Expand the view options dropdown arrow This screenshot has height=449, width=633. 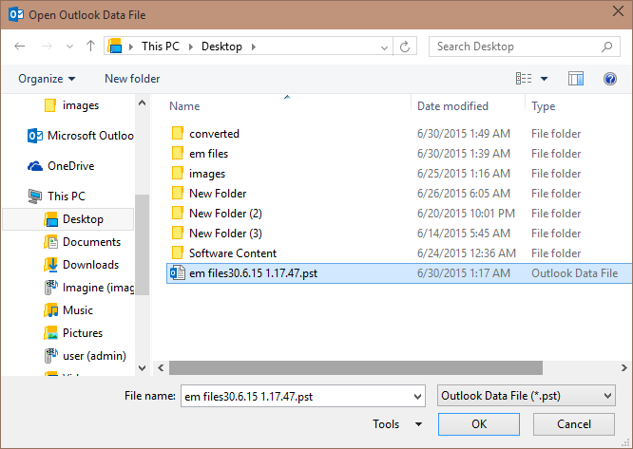545,79
